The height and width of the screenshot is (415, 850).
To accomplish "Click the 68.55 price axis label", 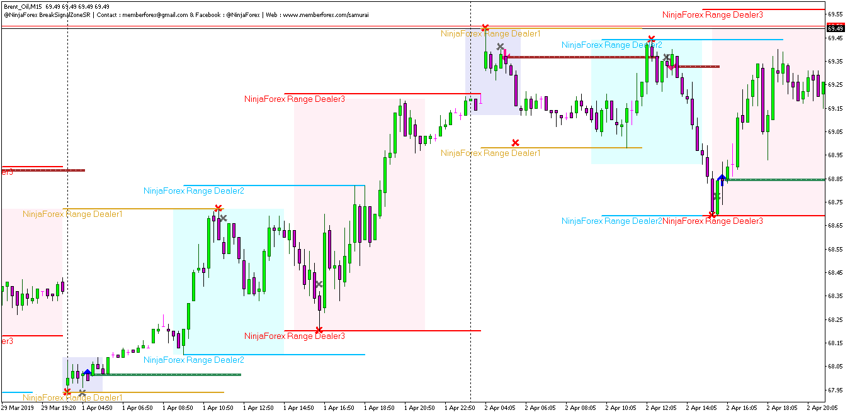I will pos(836,250).
